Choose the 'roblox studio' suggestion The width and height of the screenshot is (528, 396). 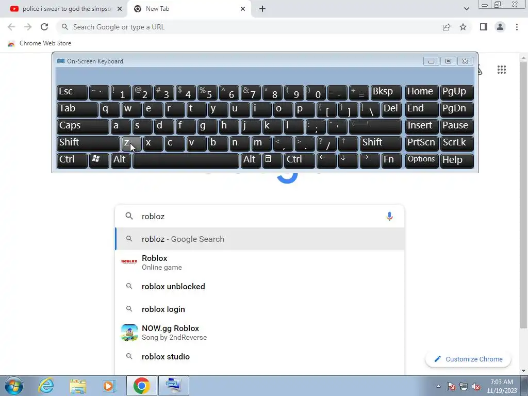click(x=259, y=357)
